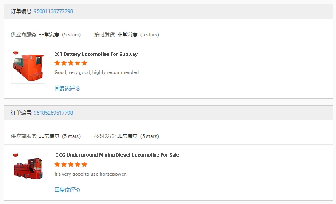Image resolution: width=336 pixels, height=204 pixels.
Task: Click the red diesel locomotive thumbnail
Action: tap(28, 168)
